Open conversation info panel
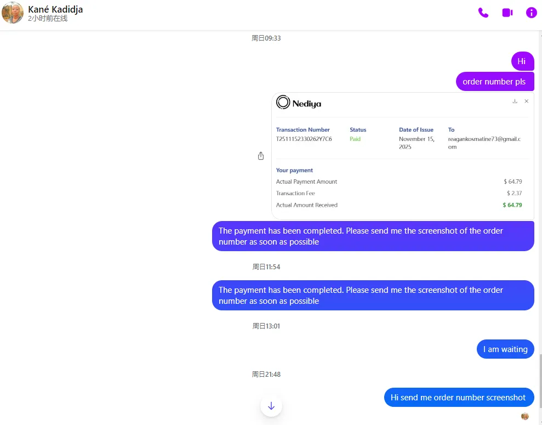This screenshot has width=542, height=425. [531, 13]
